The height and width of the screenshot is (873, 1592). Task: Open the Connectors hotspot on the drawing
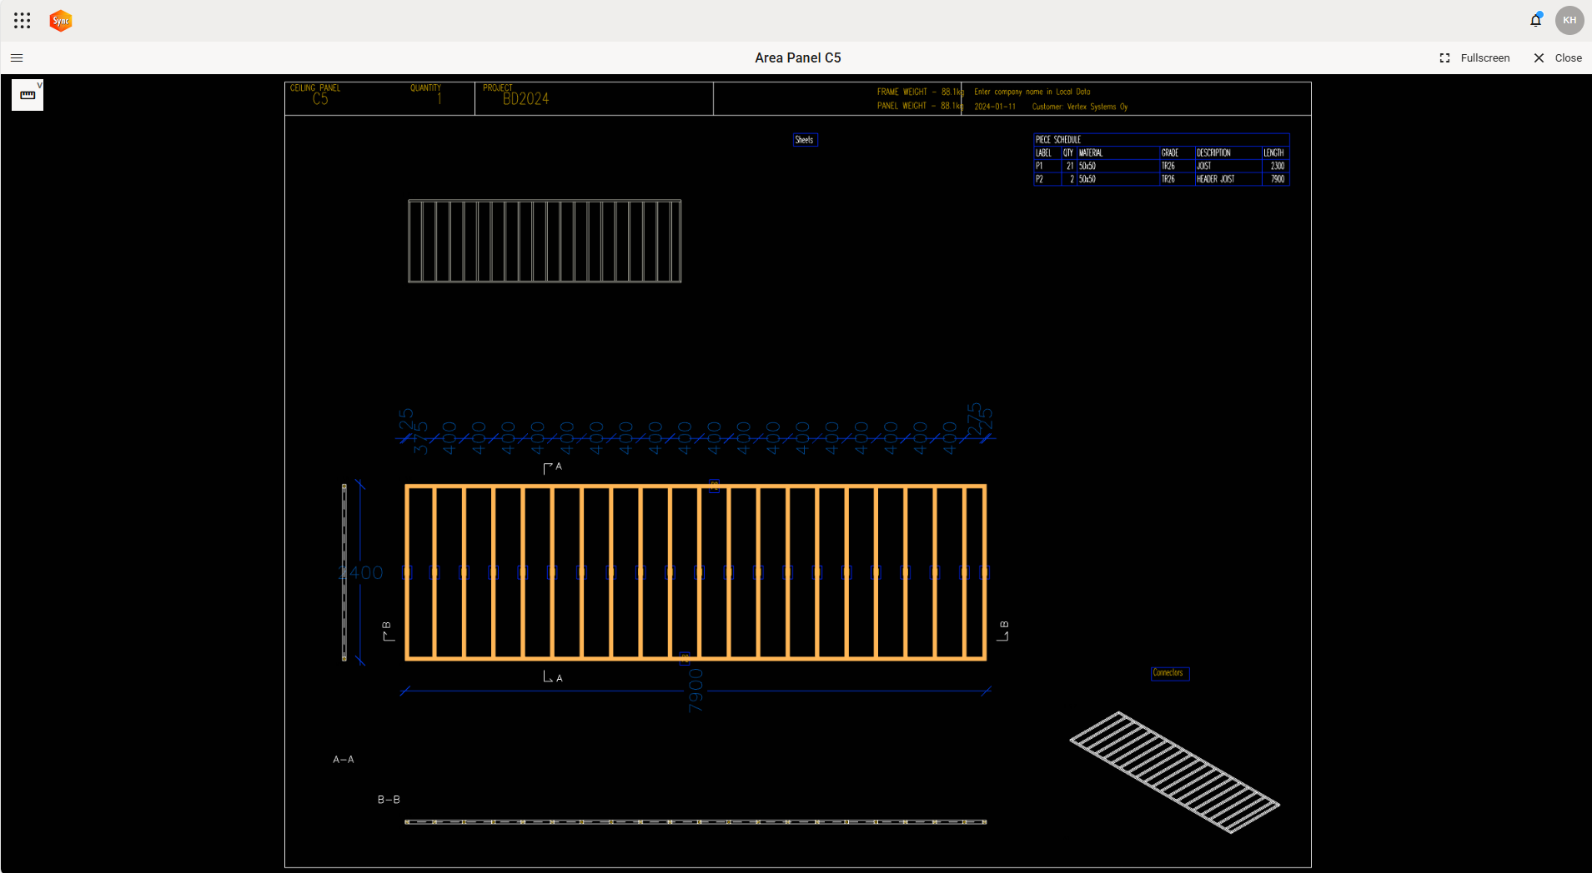(1169, 673)
